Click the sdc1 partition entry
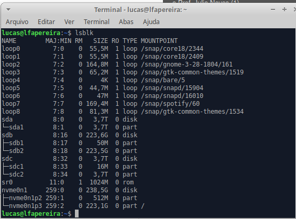Image resolution: width=296 pixels, height=219 pixels. point(16,167)
